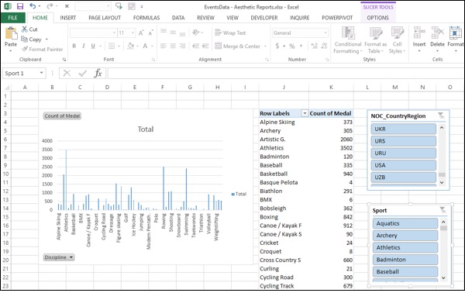
Task: Select the Format Painter tool
Action: (x=42, y=50)
